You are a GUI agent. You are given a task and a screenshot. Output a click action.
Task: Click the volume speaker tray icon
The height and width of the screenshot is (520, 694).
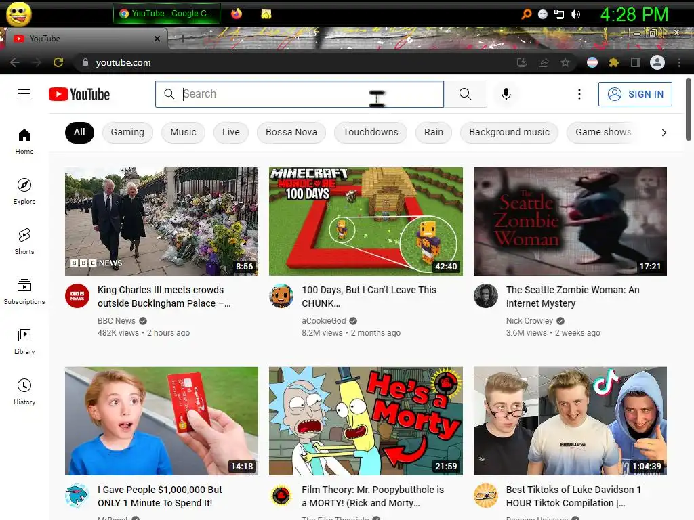click(575, 15)
